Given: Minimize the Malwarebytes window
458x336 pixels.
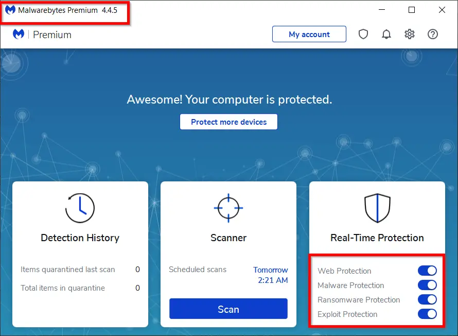Looking at the screenshot, I should click(x=382, y=10).
